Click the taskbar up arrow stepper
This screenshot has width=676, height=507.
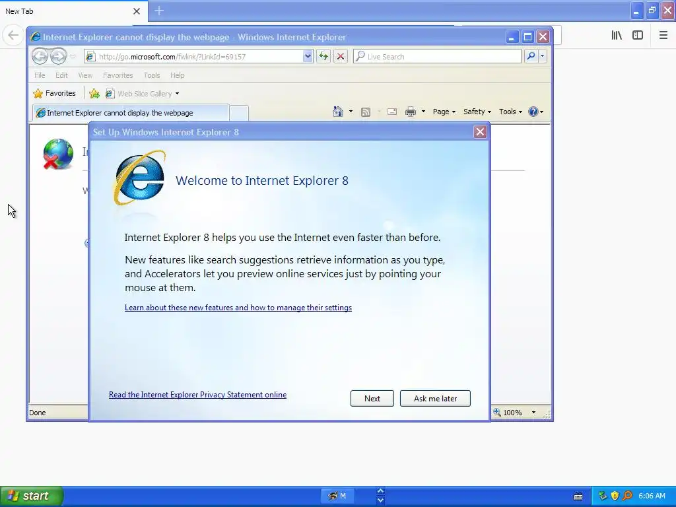coord(380,490)
